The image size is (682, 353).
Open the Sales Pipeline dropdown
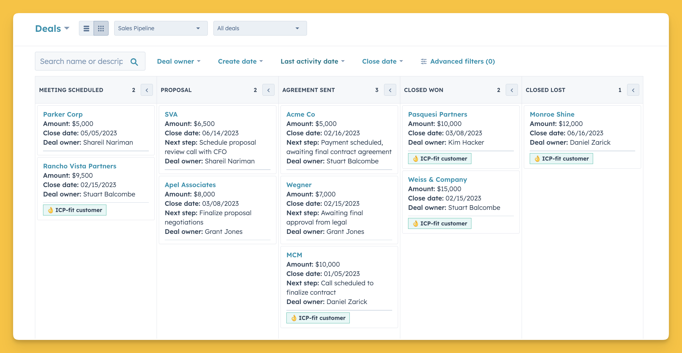161,28
